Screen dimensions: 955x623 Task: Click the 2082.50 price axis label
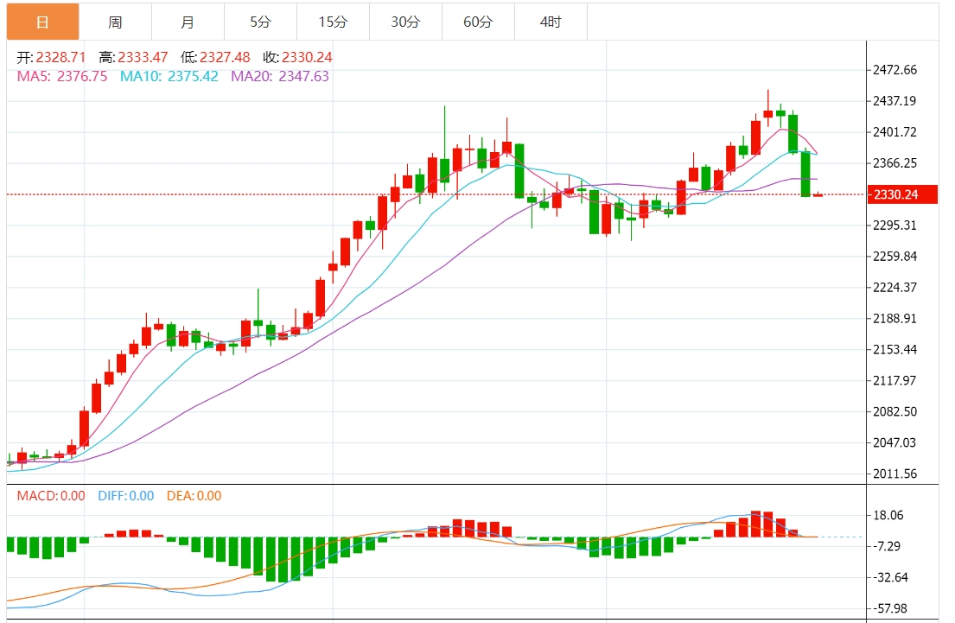[x=895, y=411]
